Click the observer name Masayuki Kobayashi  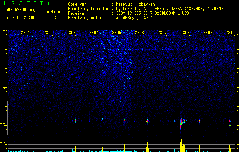coord(136,4)
